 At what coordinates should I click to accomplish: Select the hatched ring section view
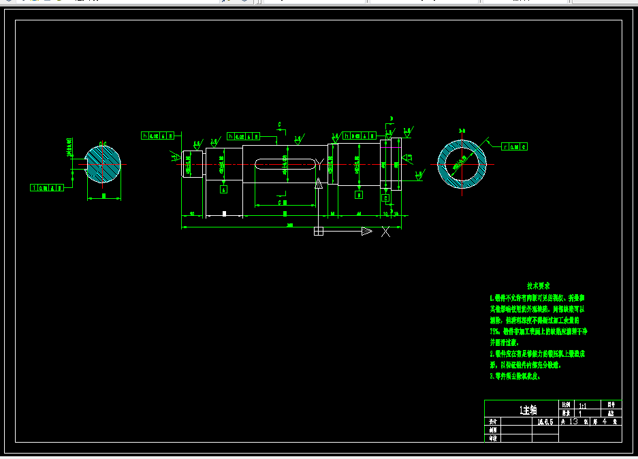(x=462, y=164)
